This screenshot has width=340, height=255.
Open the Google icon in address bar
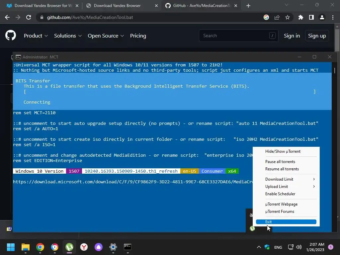[266, 17]
